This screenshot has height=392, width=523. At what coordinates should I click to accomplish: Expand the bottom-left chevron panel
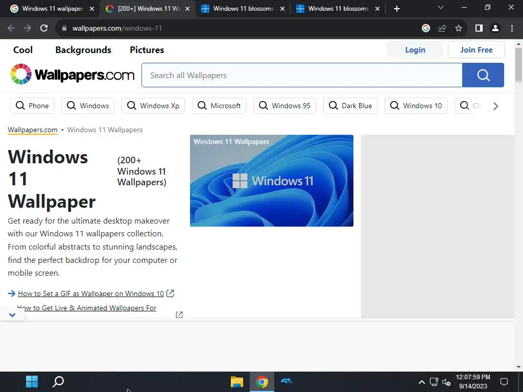click(x=12, y=314)
